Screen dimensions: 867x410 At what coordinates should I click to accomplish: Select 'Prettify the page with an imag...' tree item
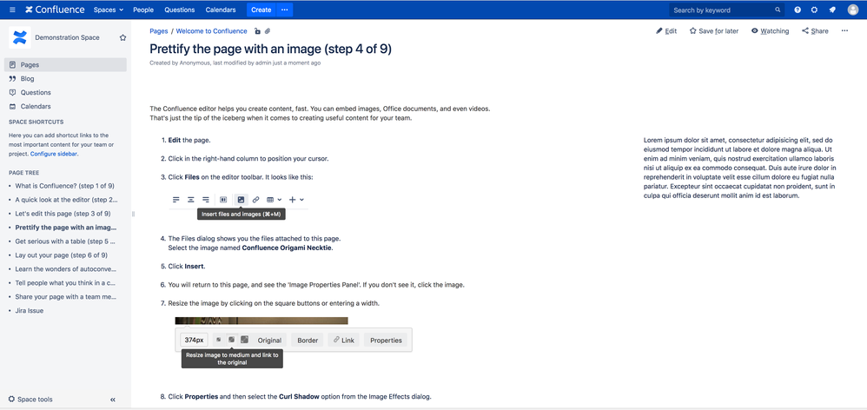(x=66, y=227)
